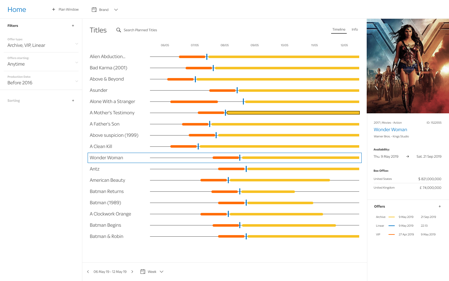Click the 09/05 date column header
449x281 pixels.
[255, 45]
